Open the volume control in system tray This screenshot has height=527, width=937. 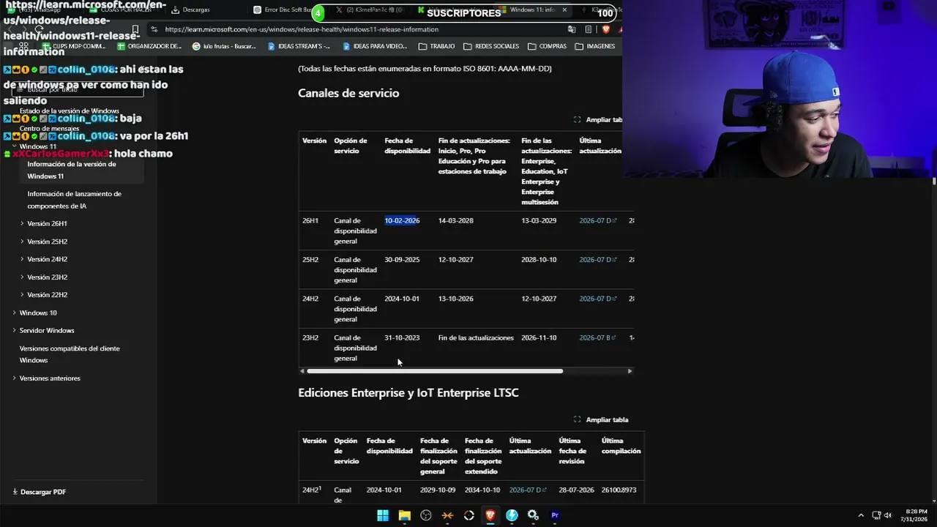click(888, 515)
